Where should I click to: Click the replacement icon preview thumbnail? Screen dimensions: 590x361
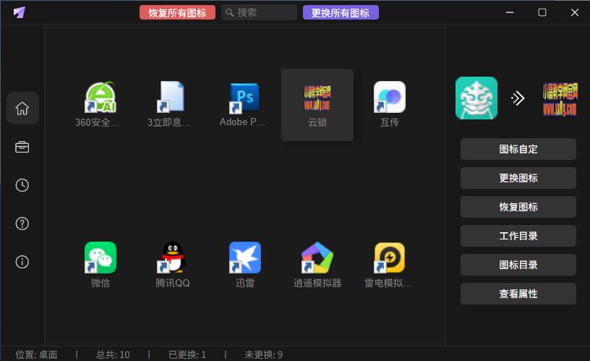pos(560,98)
